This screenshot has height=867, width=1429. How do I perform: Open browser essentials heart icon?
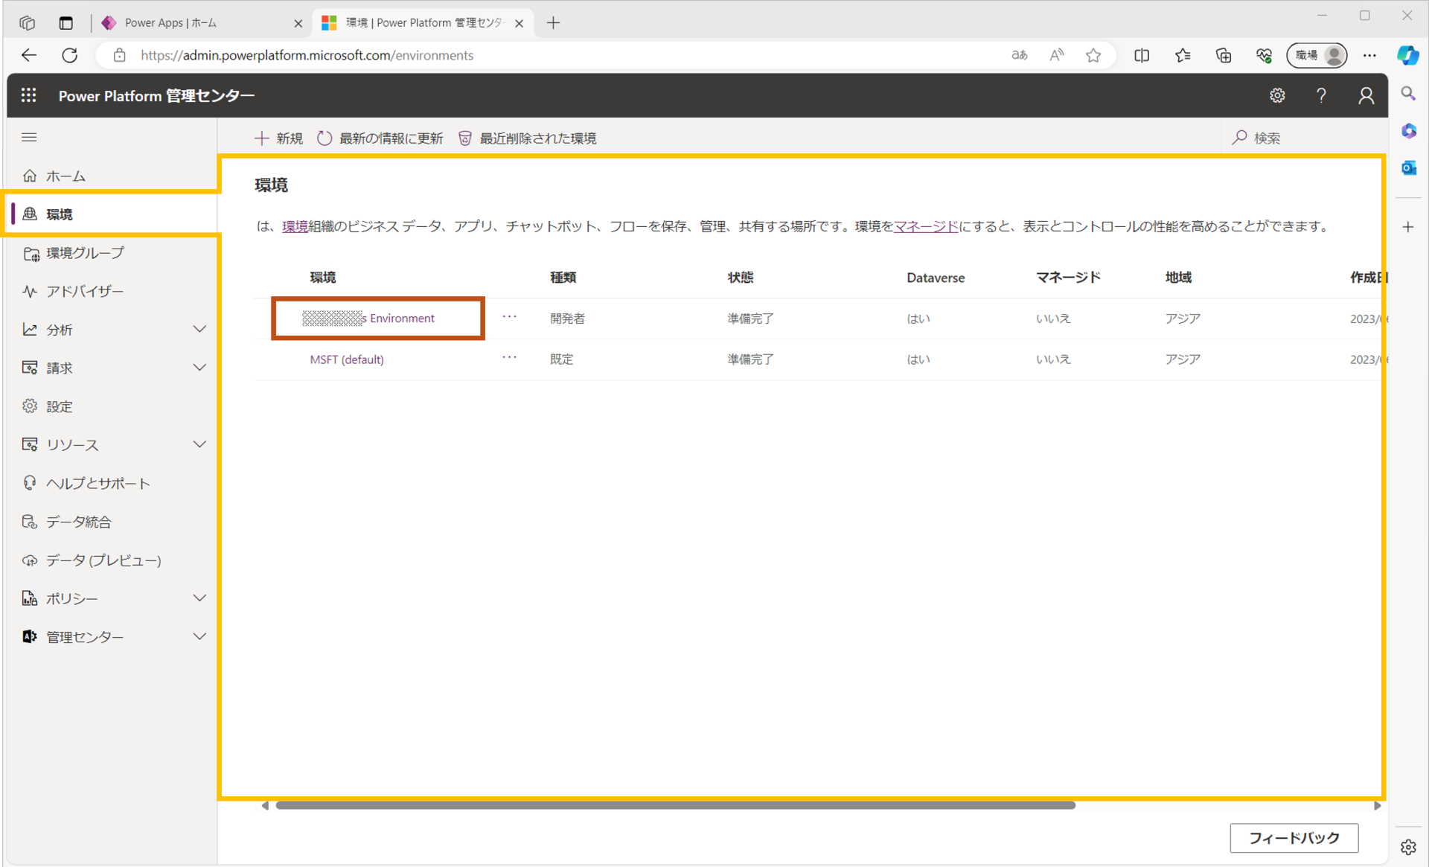(x=1264, y=55)
